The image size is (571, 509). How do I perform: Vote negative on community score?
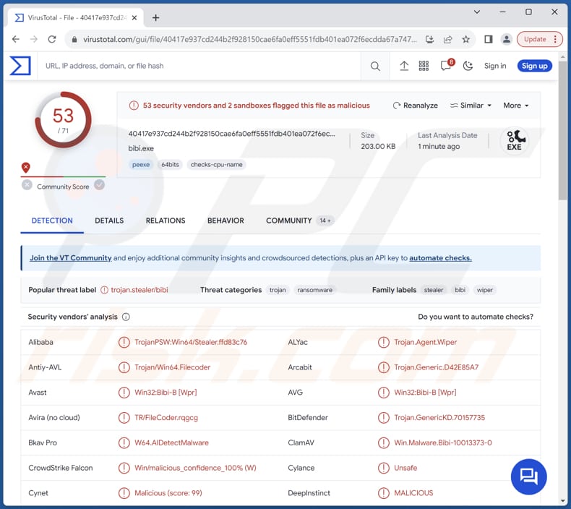[x=27, y=185]
